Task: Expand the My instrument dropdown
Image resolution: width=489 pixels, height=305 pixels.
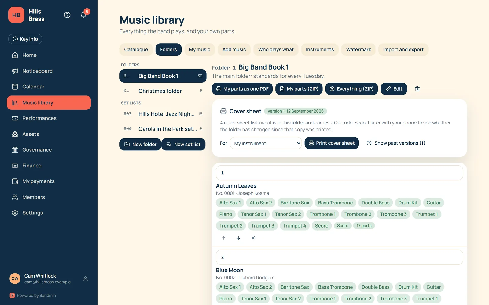Action: pos(266,143)
